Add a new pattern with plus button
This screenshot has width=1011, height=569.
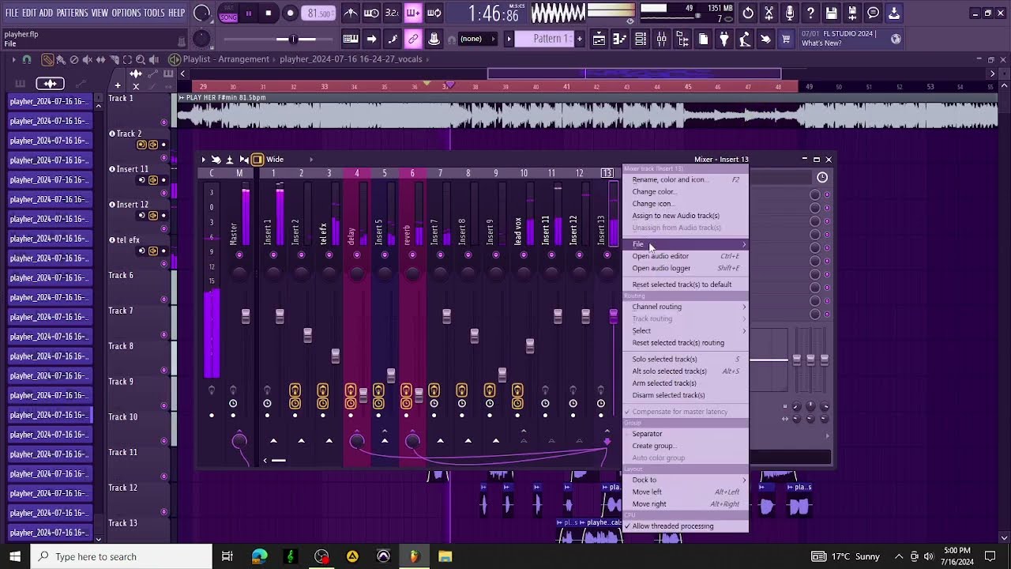[x=580, y=39]
